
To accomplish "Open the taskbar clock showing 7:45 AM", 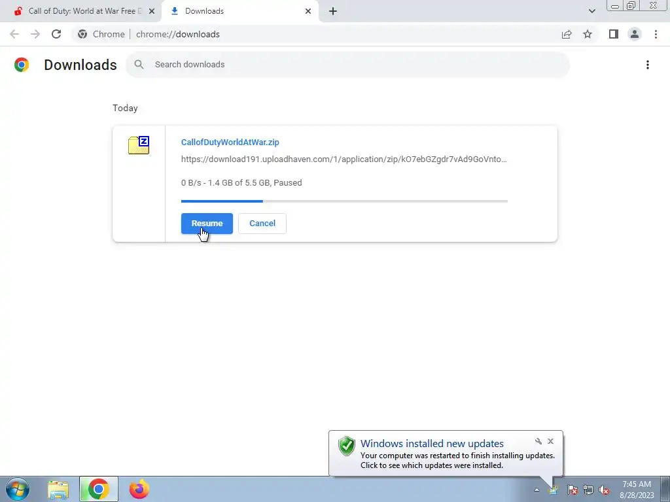I will pyautogui.click(x=637, y=490).
